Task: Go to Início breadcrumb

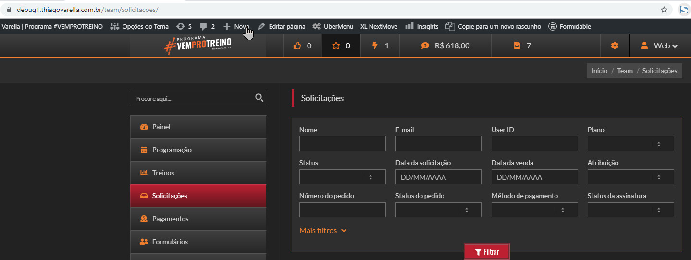Action: point(599,71)
